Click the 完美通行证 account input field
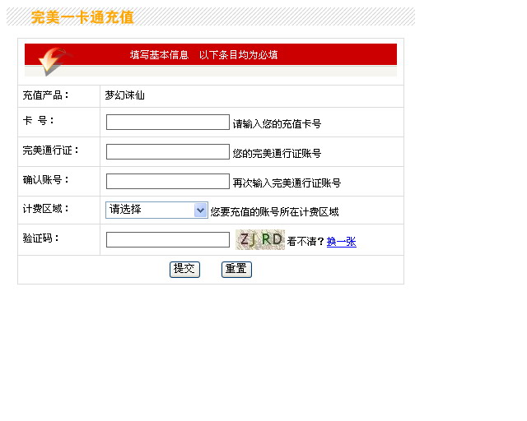527x421 pixels. pyautogui.click(x=167, y=152)
